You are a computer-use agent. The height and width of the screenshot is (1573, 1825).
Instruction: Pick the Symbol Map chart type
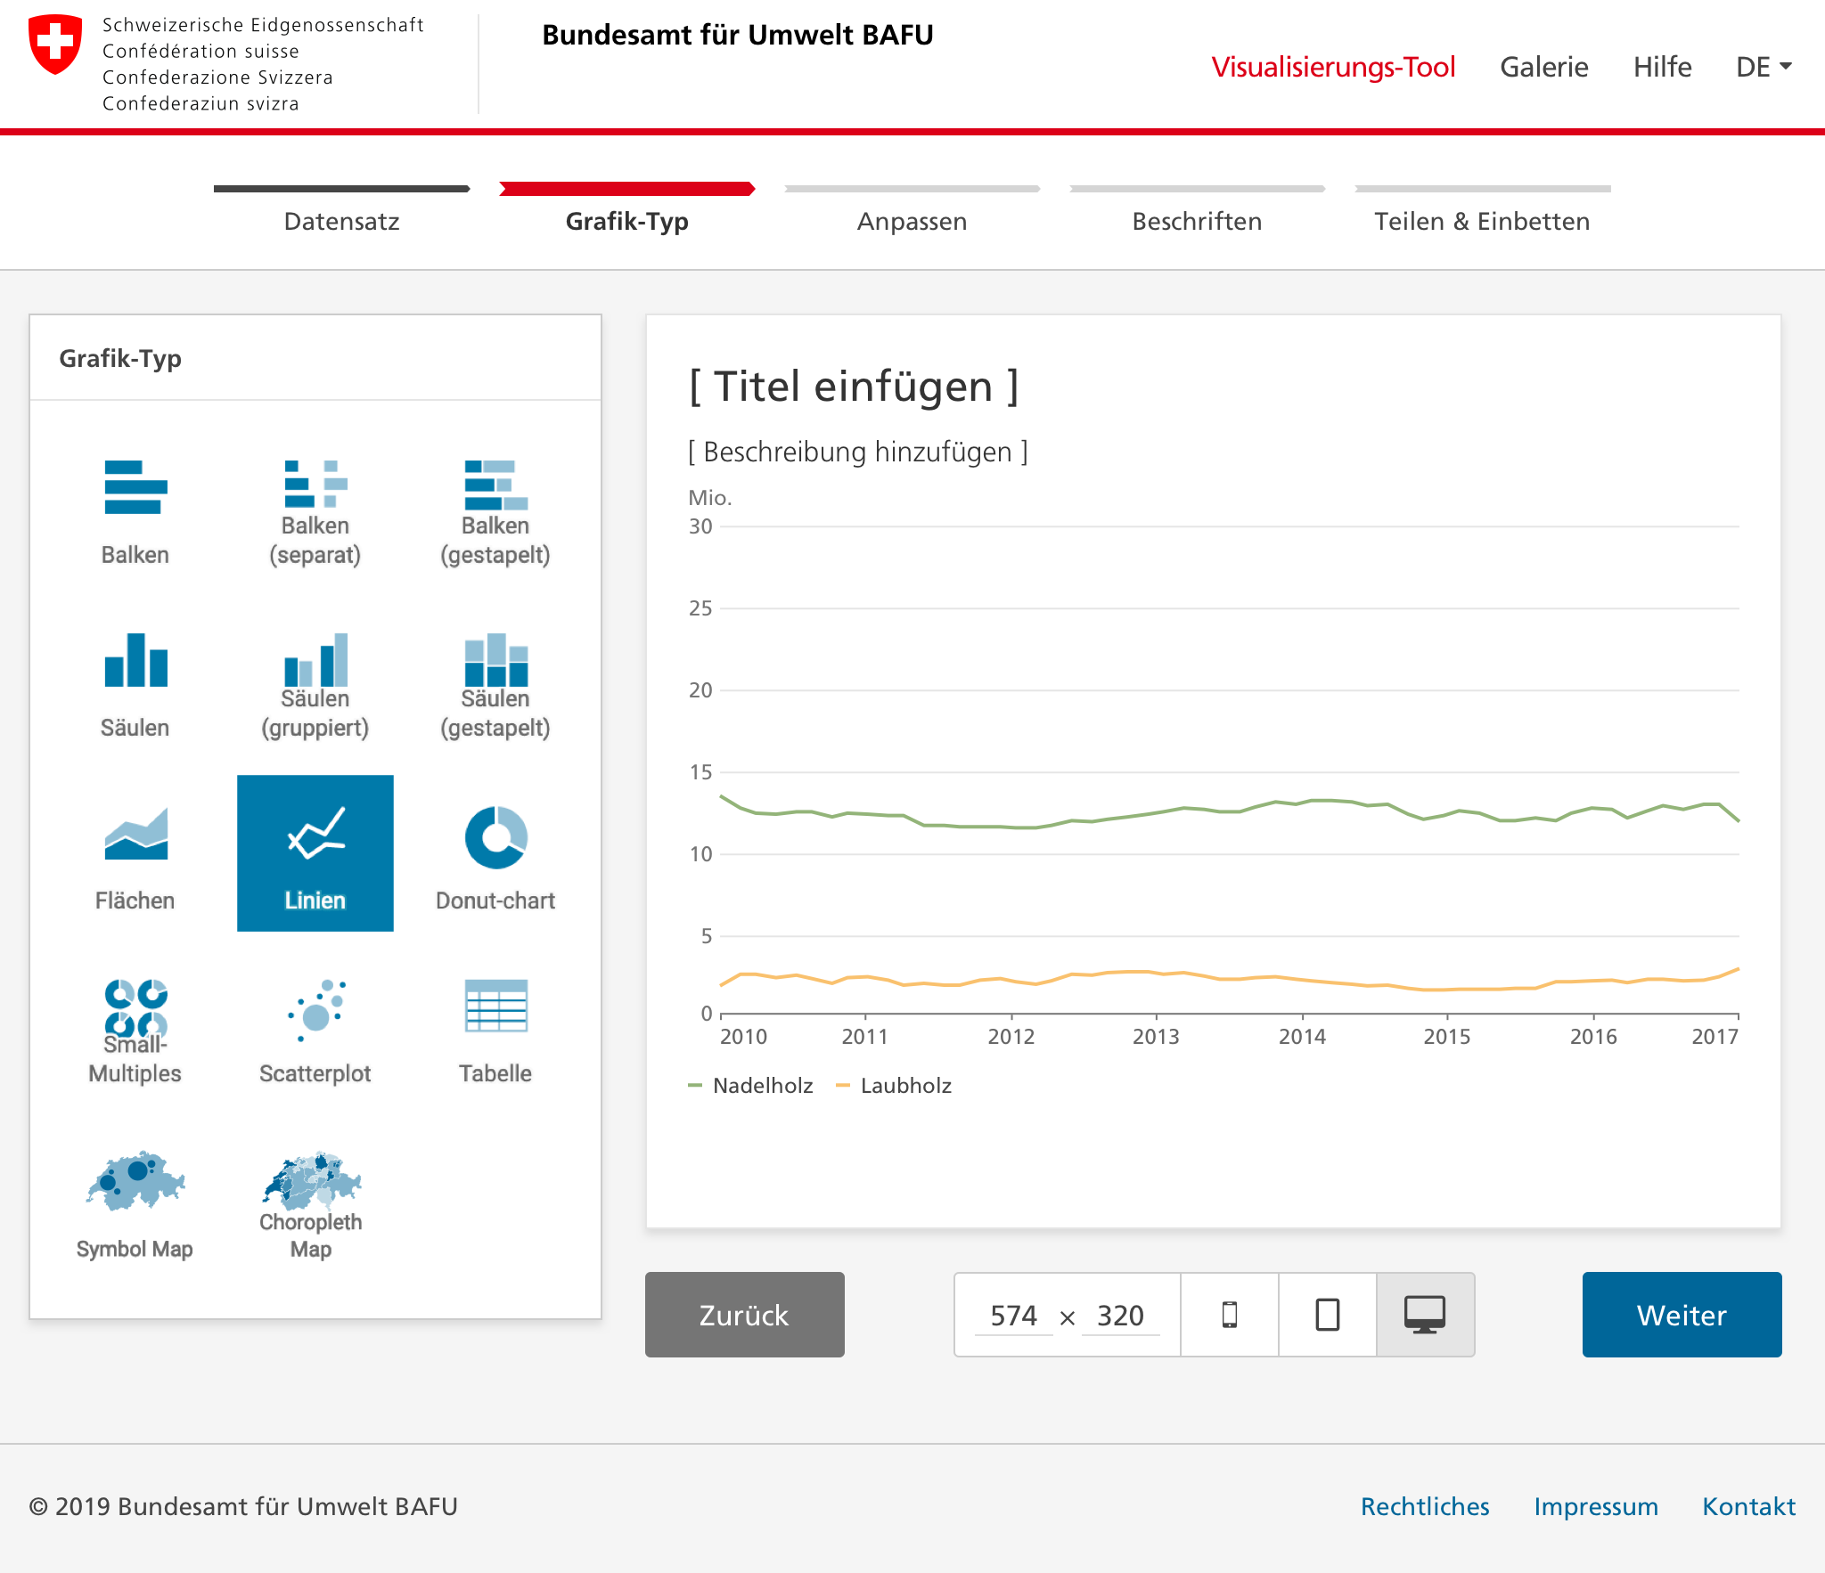[135, 1183]
